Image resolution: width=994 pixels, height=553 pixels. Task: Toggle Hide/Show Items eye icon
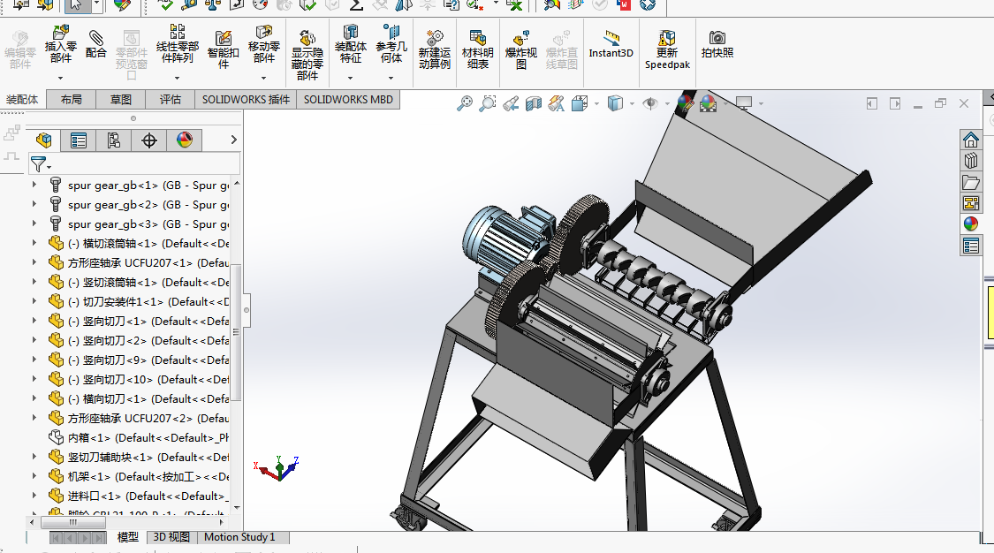coord(649,103)
